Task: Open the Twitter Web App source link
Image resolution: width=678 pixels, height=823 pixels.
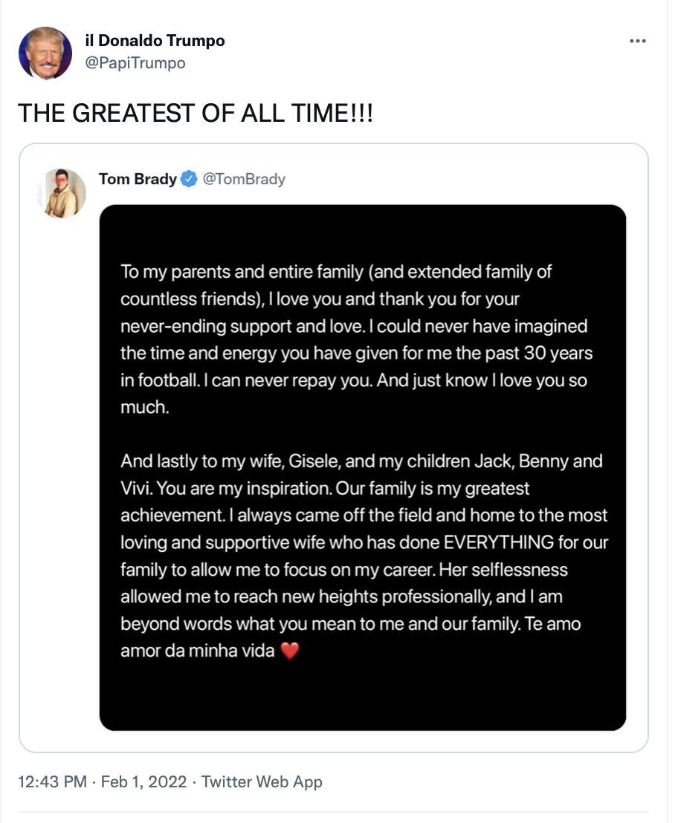Action: 262,782
